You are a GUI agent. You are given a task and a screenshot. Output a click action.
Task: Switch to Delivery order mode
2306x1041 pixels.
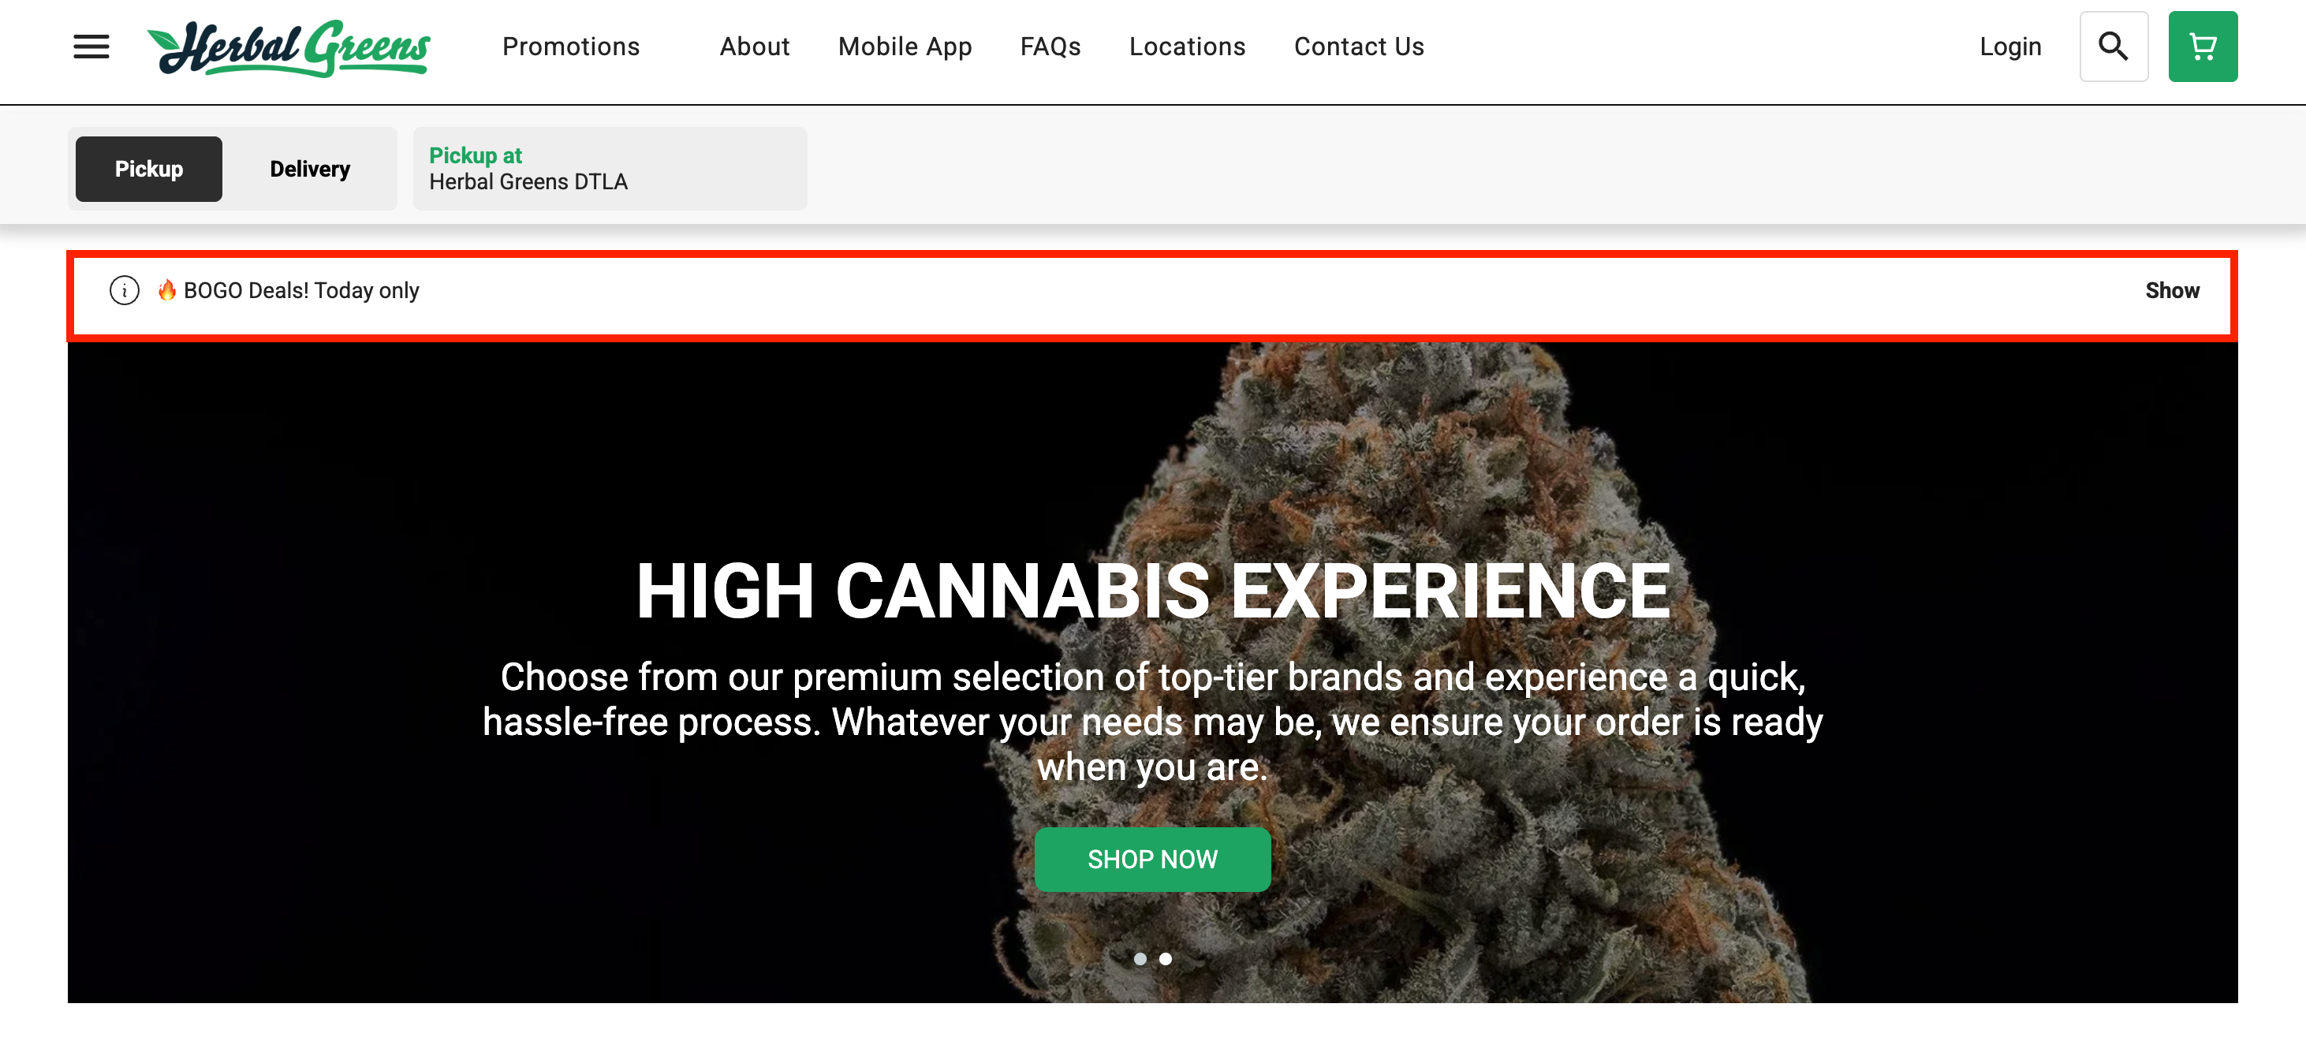tap(310, 170)
